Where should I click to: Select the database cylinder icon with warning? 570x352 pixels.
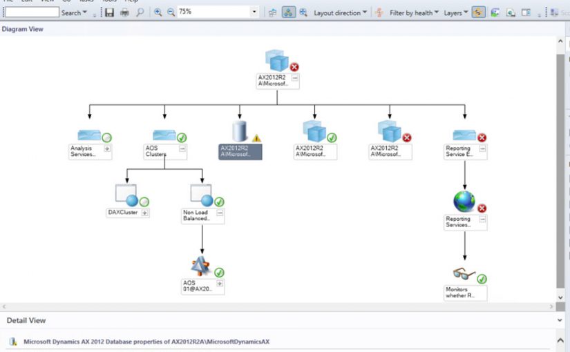[240, 131]
